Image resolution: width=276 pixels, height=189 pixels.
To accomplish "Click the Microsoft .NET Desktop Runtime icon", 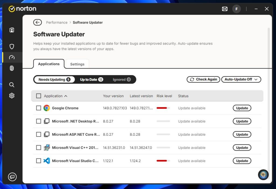I will coord(47,121).
